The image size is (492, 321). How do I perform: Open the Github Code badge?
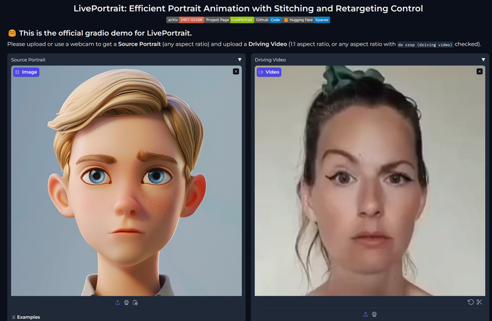coord(268,20)
